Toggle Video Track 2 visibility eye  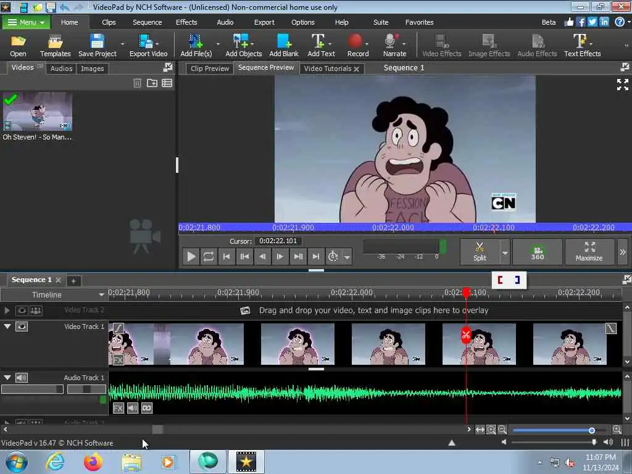coord(22,310)
